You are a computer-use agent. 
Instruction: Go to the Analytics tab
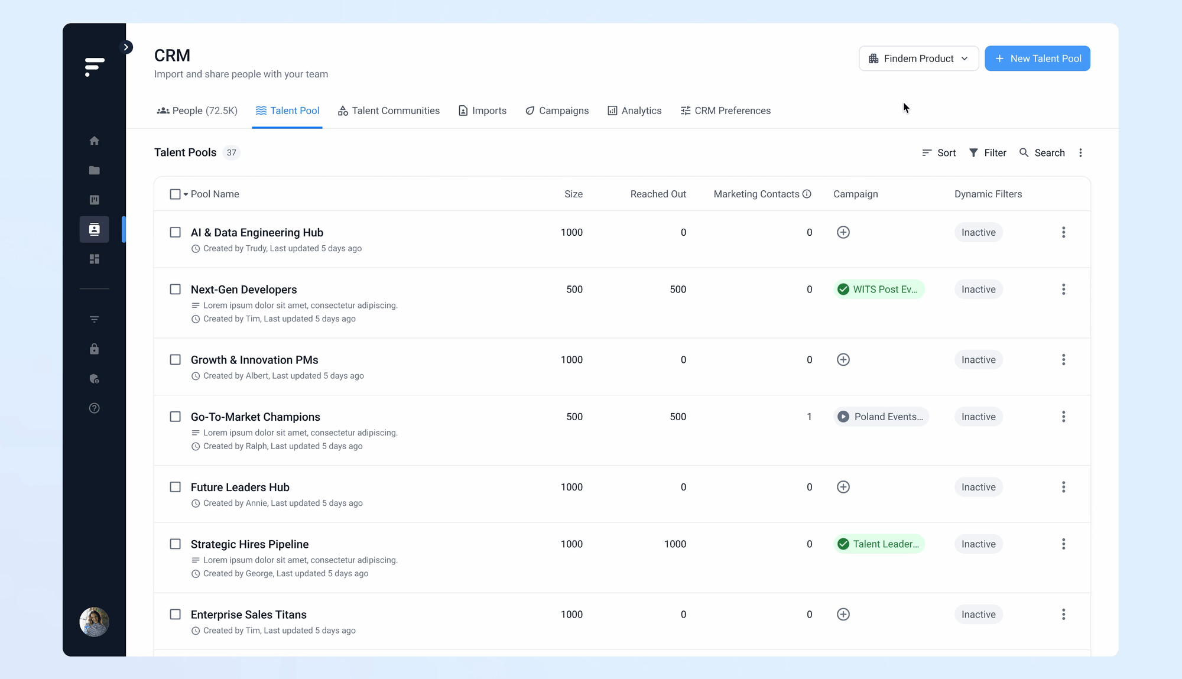(x=634, y=111)
